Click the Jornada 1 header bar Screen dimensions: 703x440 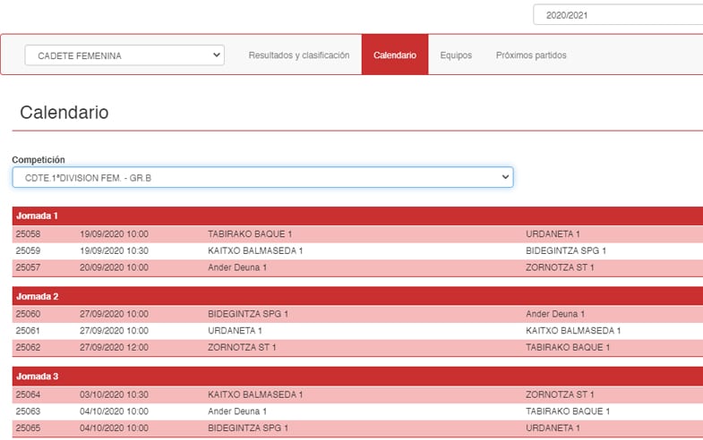(x=357, y=216)
